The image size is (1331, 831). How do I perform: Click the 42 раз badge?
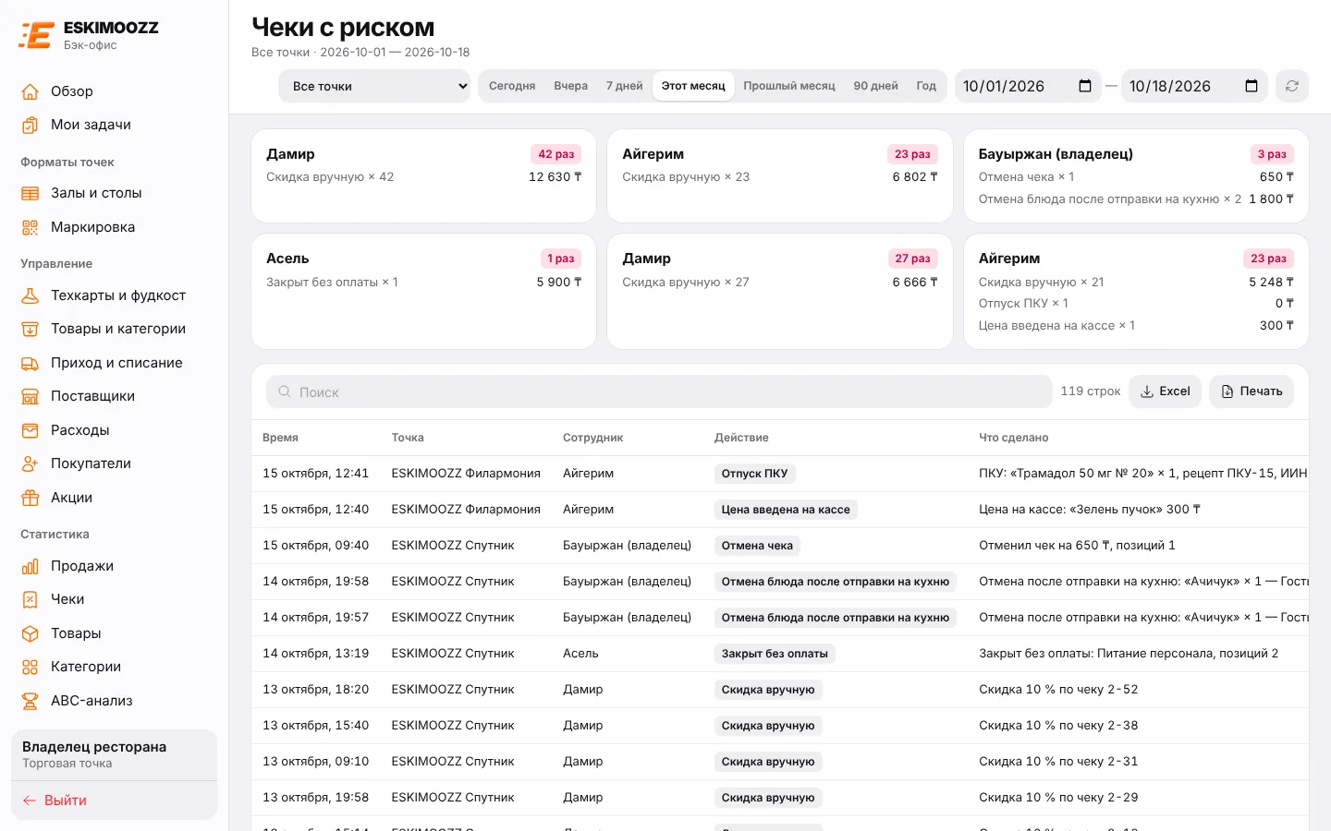coord(556,154)
